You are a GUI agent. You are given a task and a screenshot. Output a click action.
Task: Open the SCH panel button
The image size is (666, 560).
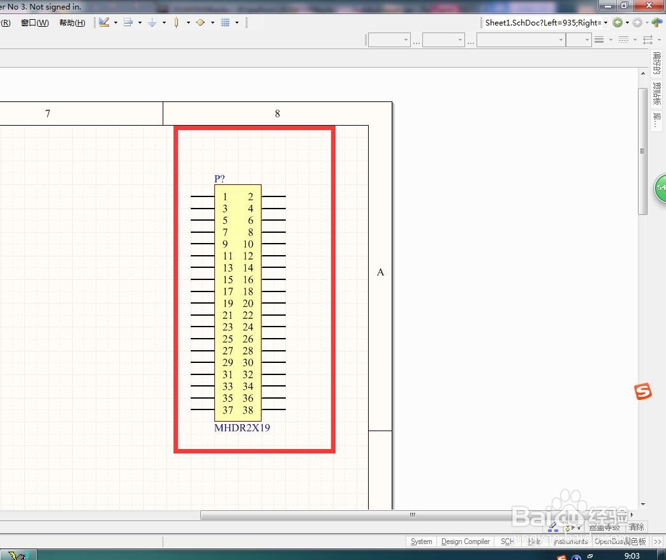point(507,542)
